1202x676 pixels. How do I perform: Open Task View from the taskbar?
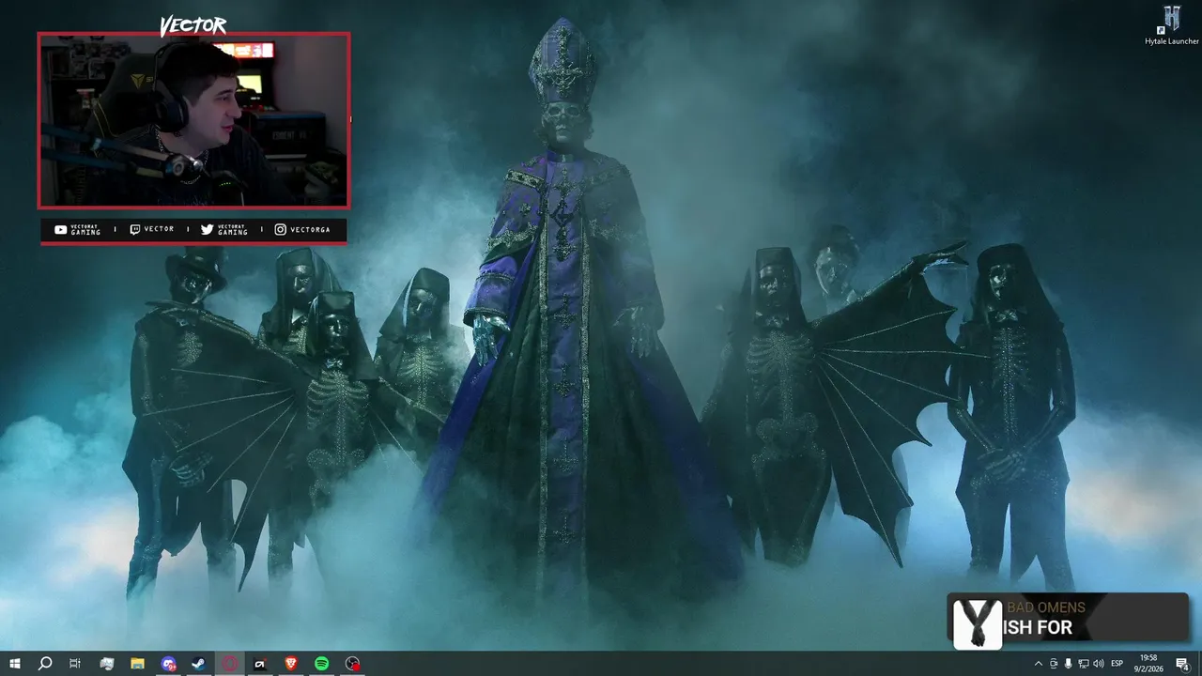pyautogui.click(x=75, y=664)
